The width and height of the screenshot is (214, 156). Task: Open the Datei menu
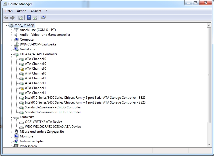(x=9, y=11)
